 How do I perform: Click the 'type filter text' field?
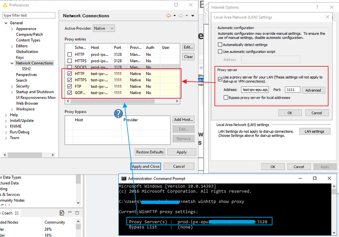click(28, 15)
